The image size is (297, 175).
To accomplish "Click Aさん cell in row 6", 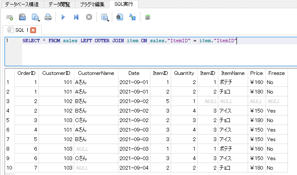I will coord(96,130).
